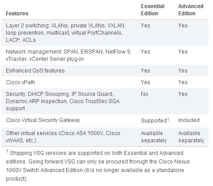This screenshot has width=213, height=186.
Task: Click the Advanced Yes for Network management
Action: (183, 52)
